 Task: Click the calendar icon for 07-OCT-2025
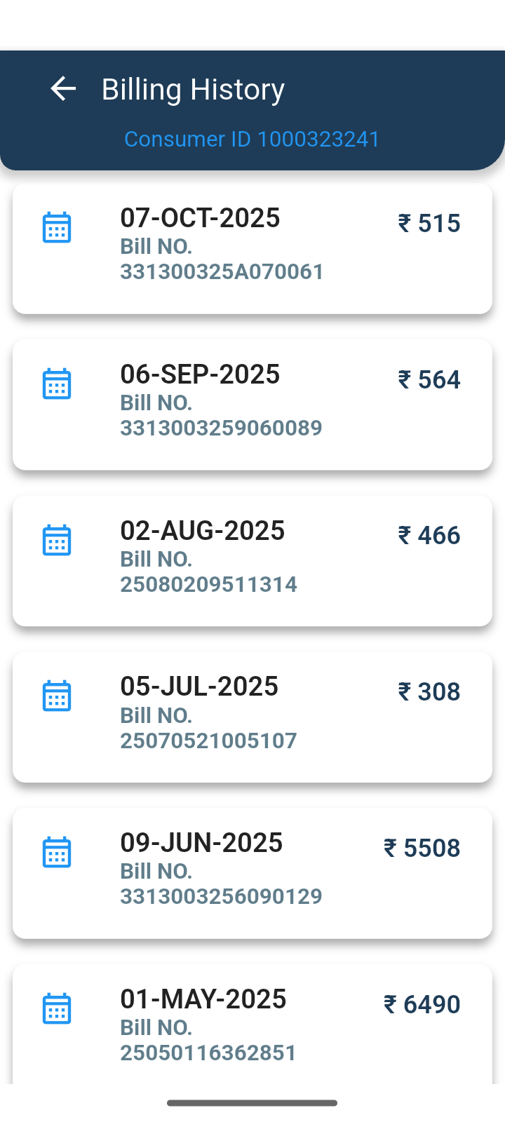(57, 228)
